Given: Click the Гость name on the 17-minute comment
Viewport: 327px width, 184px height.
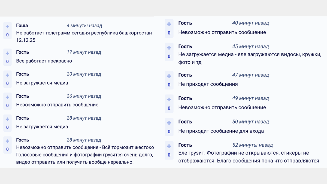Looking at the screenshot, I should click(x=22, y=52).
